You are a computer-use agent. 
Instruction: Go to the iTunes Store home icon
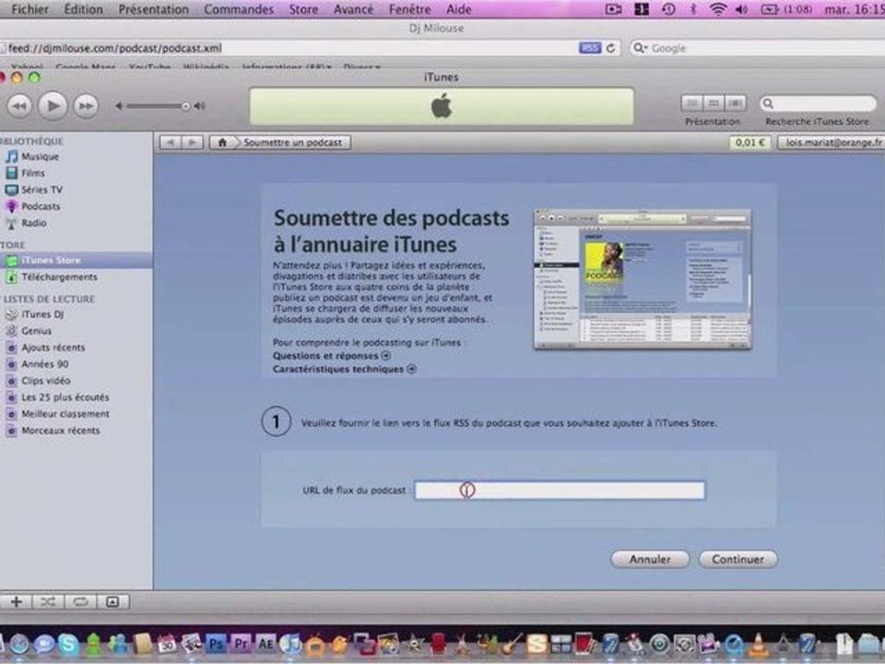tap(222, 142)
